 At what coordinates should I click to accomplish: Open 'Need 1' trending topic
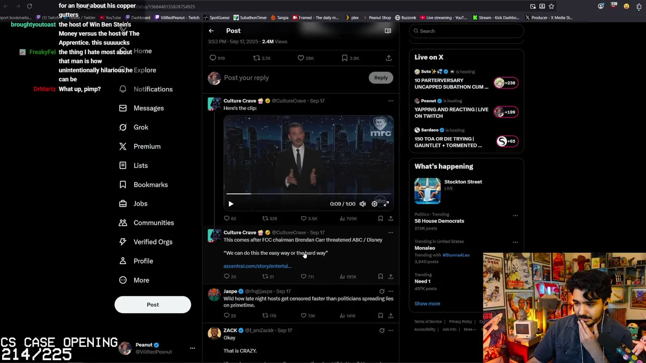[422, 281]
